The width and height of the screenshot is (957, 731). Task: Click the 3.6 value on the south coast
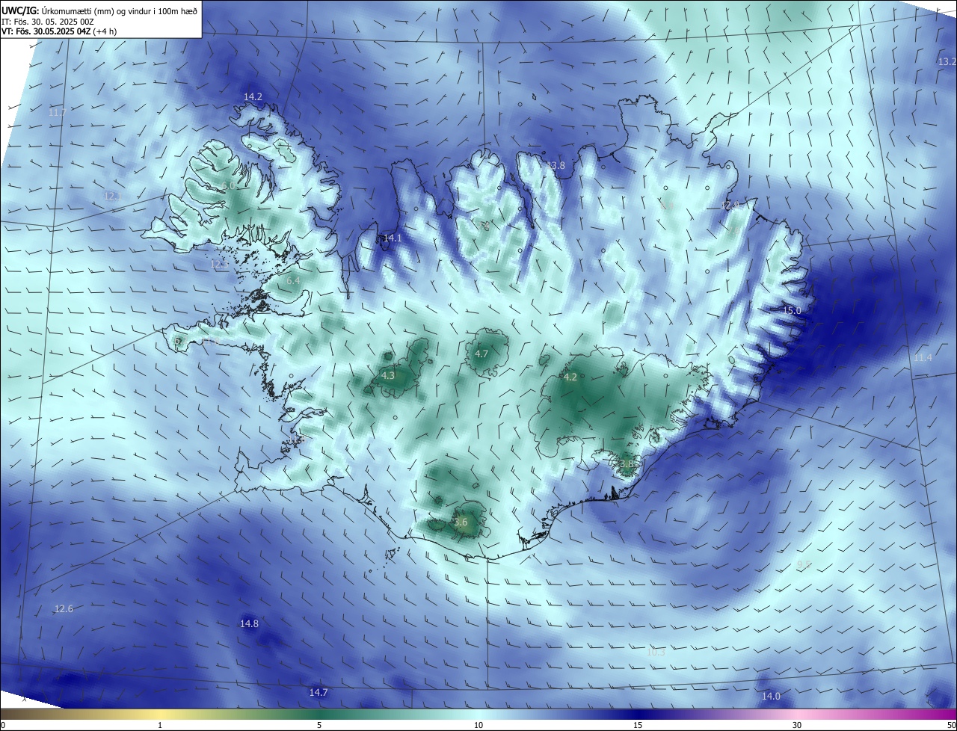(x=461, y=522)
